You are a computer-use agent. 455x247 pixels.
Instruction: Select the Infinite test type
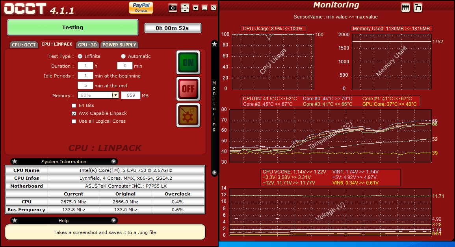click(80, 56)
